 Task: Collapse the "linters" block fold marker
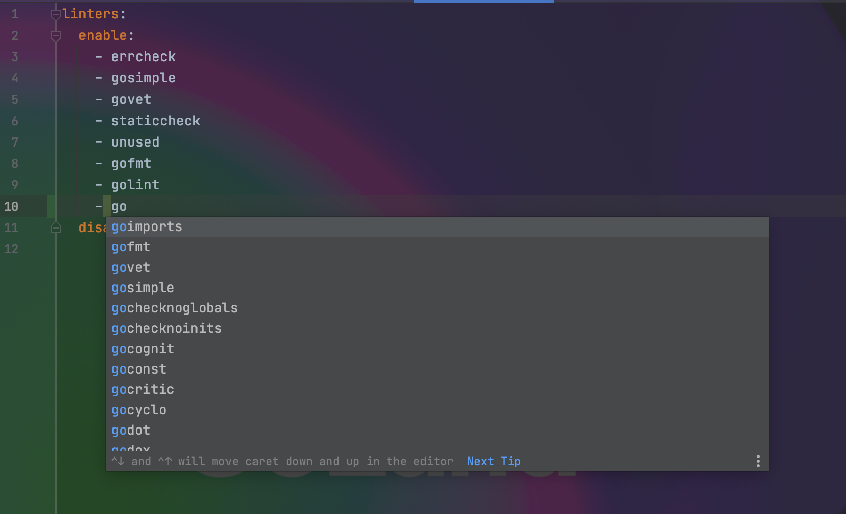tap(55, 14)
